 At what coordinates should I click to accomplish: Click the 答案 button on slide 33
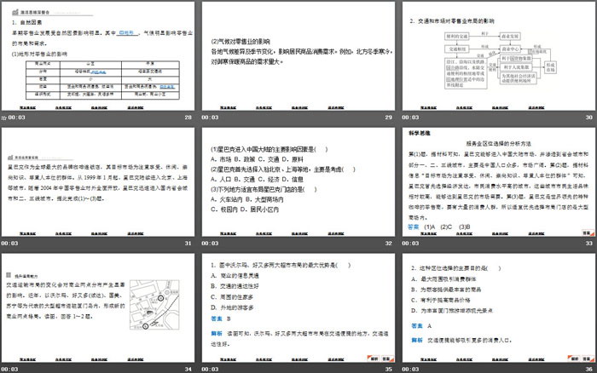click(588, 232)
